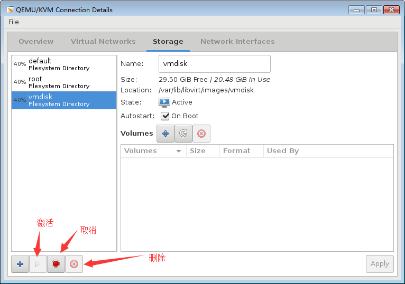
Task: Click the Format column header
Action: point(242,151)
